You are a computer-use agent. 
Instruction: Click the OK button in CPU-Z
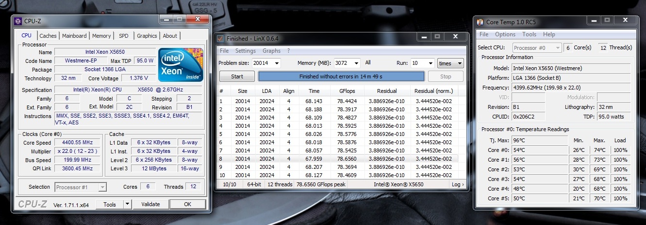[x=187, y=204]
